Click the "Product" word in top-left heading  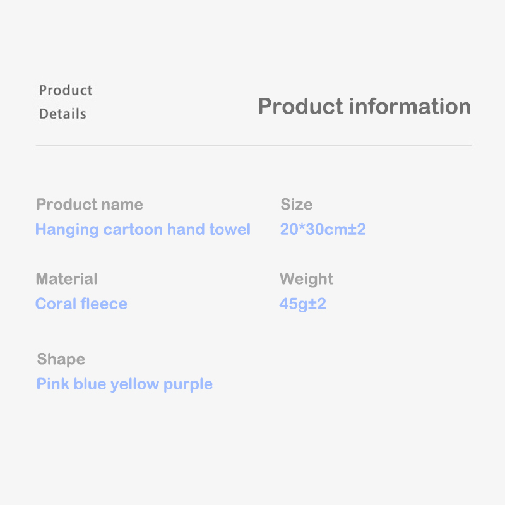coord(66,90)
